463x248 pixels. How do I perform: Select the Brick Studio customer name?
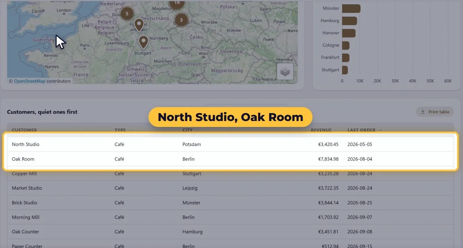tap(24, 203)
